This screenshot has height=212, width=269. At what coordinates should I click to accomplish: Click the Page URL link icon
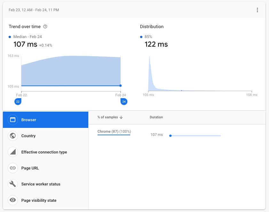13,168
